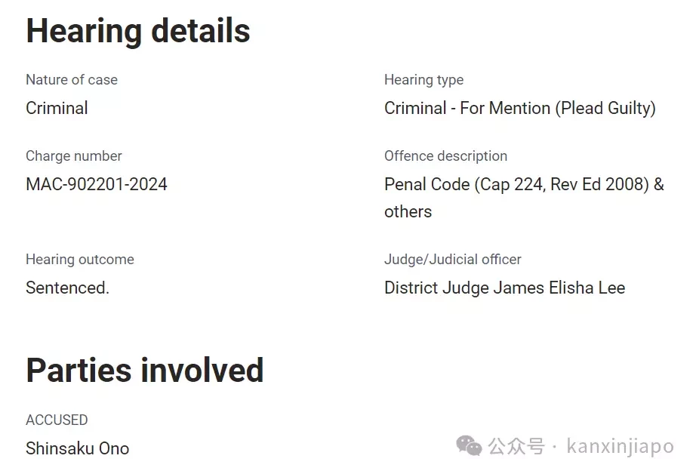Image resolution: width=696 pixels, height=474 pixels.
Task: Click the Penal Code (Cap 224) offence text
Action: click(524, 185)
